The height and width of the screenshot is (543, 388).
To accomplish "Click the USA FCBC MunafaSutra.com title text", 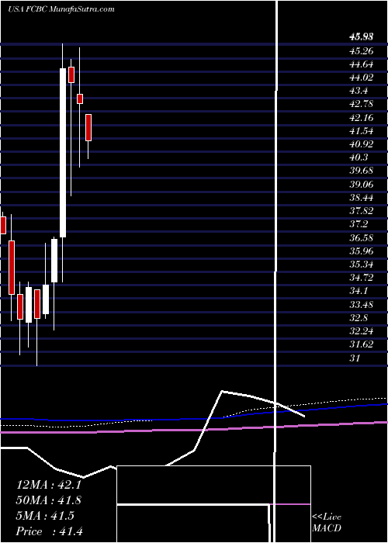I will coord(61,9).
